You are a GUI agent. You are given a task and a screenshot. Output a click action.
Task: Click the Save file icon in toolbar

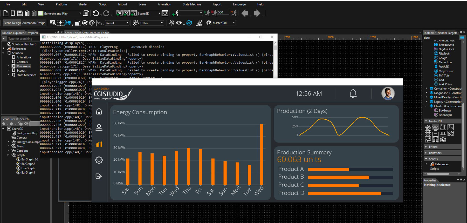coord(20,13)
